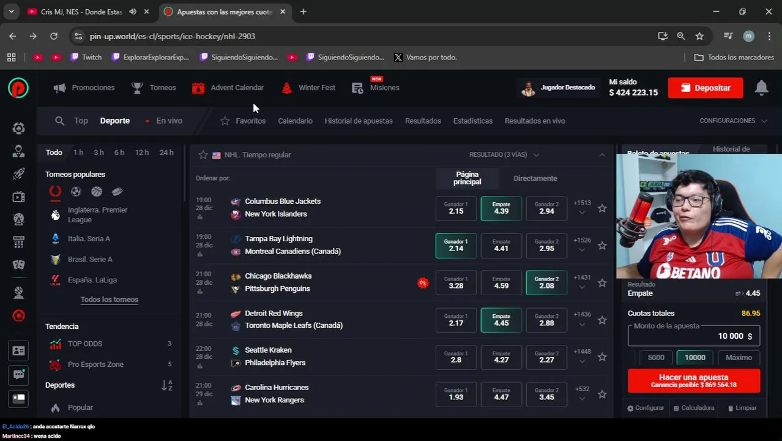
Task: Star the Carolina Hurricanes match
Action: 602,394
